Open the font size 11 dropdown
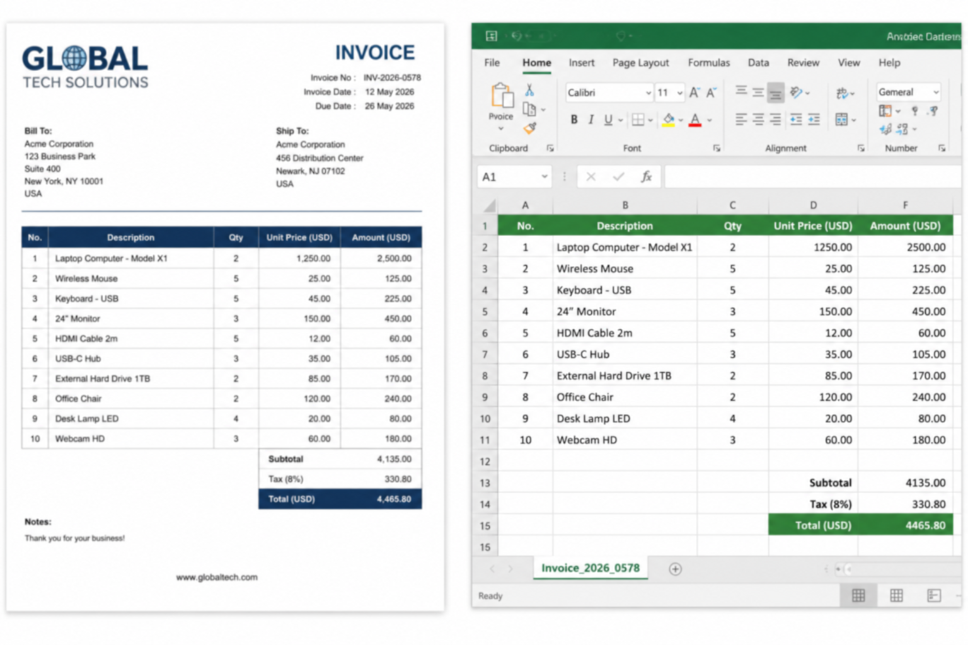 coord(679,93)
